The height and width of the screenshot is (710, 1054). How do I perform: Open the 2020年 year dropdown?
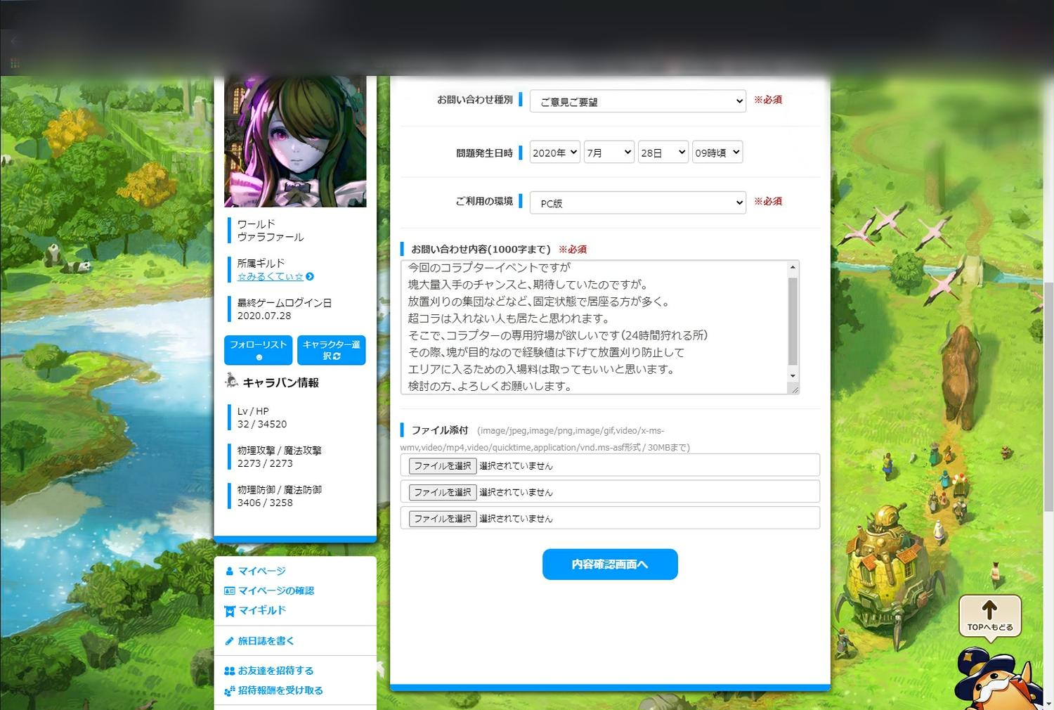point(554,153)
